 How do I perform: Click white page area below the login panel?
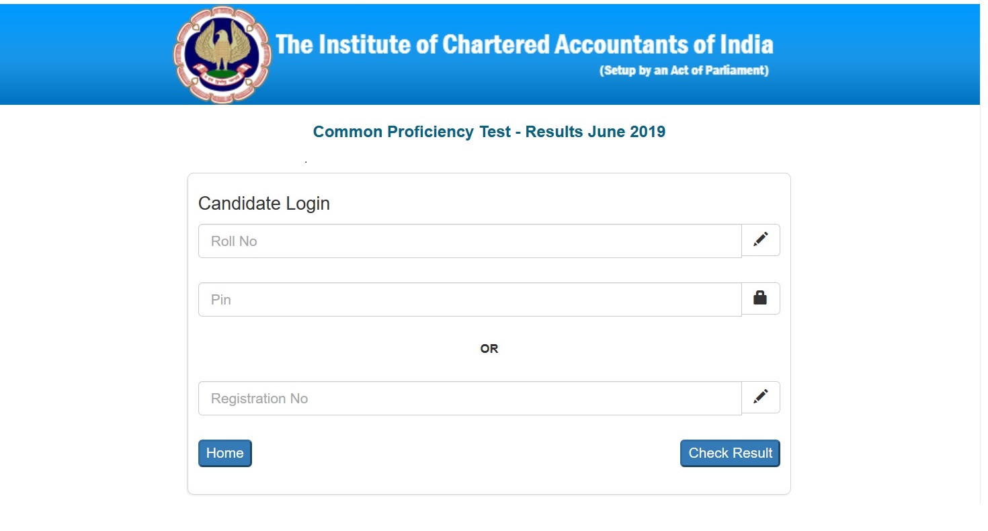point(489,514)
